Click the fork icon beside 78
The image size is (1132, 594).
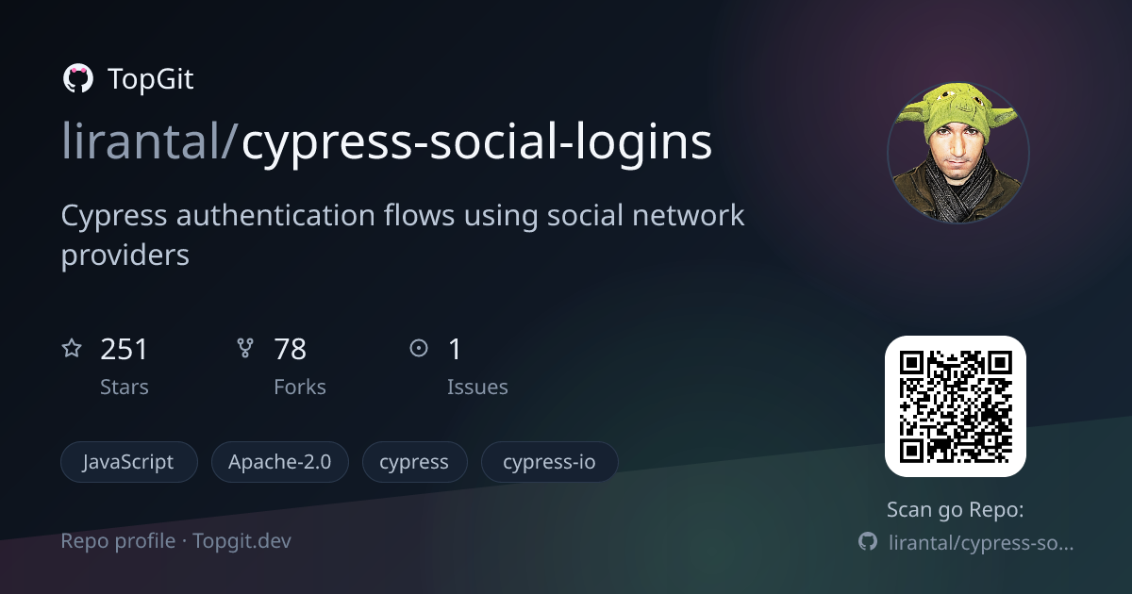[245, 349]
